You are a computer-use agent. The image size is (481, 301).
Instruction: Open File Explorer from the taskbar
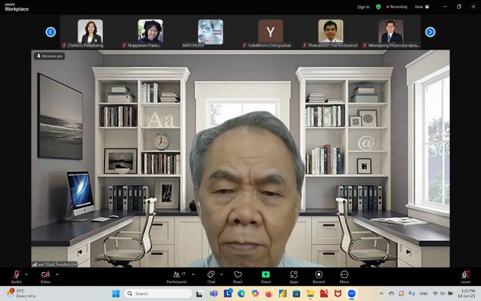310,294
